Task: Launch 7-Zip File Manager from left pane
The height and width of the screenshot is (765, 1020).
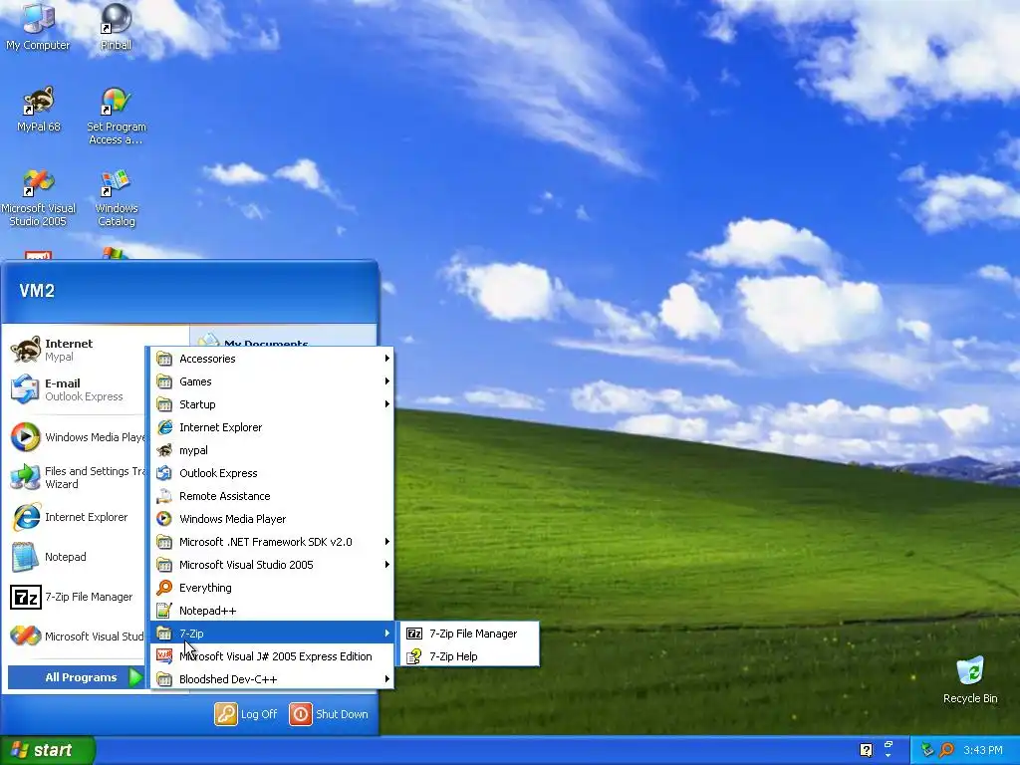Action: click(77, 597)
